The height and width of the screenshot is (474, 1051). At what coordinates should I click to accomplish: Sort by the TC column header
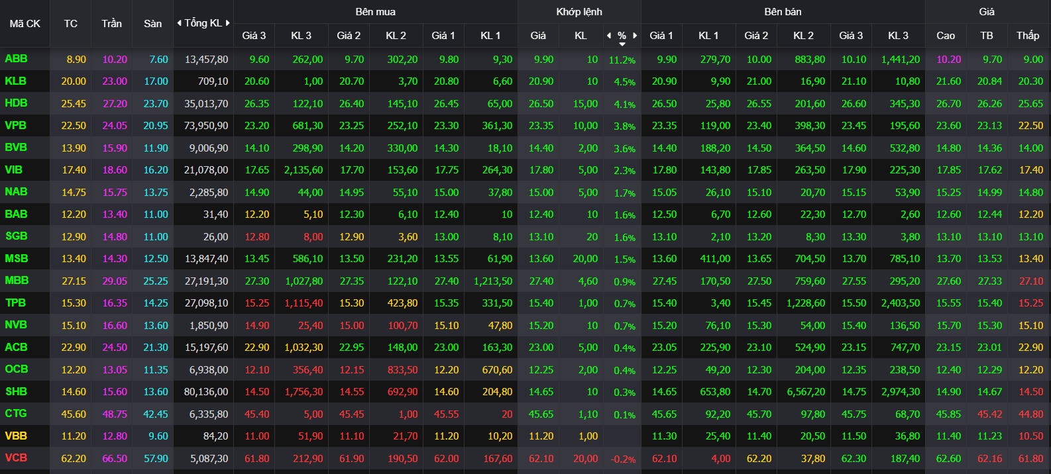pyautogui.click(x=71, y=23)
